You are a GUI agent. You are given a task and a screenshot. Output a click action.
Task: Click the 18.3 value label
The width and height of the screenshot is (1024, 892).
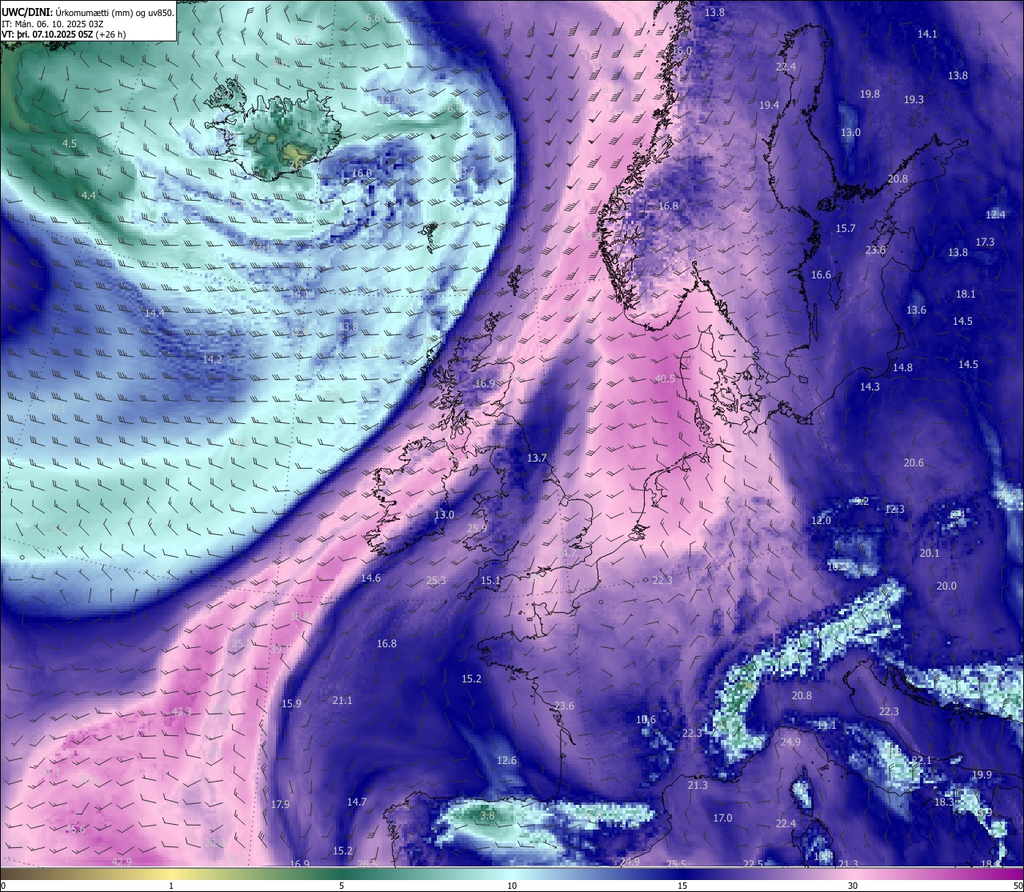coord(944,802)
